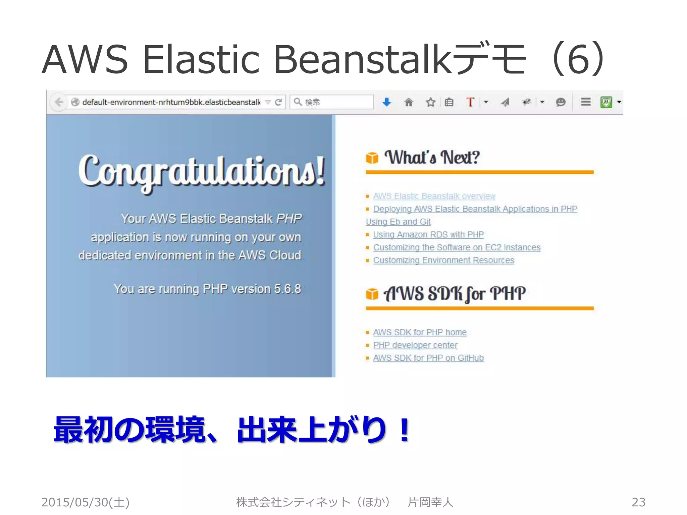The width and height of the screenshot is (687, 515).
Task: Click 'You are running PHP version 5.6.8'
Action: click(207, 289)
